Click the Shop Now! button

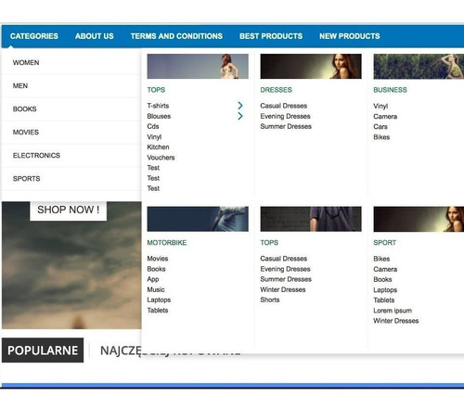tap(69, 210)
